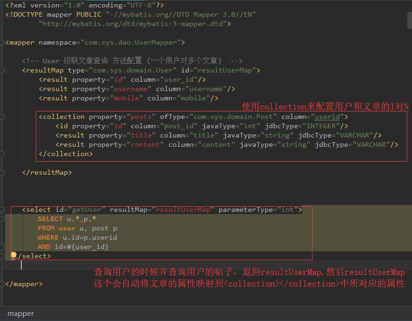412x321 pixels.
Task: Click the user_id column value
Action: [x=179, y=79]
